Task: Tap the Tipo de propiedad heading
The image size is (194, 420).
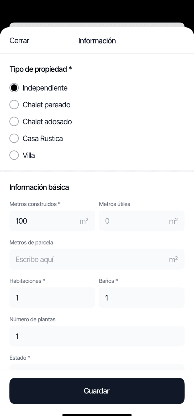Action: click(x=41, y=69)
